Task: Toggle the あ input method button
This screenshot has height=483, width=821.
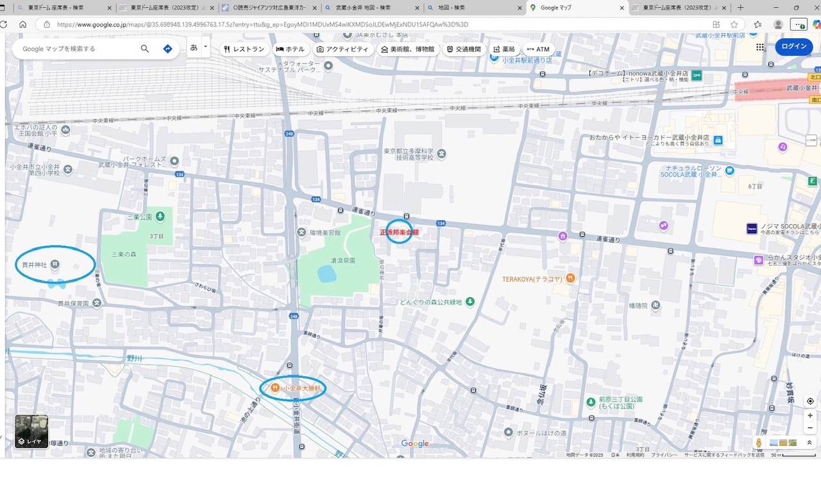Action: coord(194,47)
